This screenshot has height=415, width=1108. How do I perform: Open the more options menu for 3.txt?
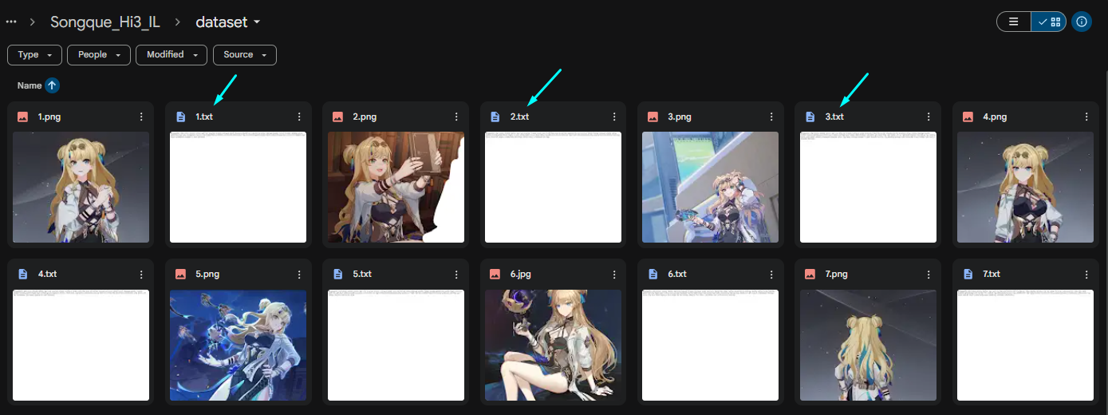tap(929, 117)
